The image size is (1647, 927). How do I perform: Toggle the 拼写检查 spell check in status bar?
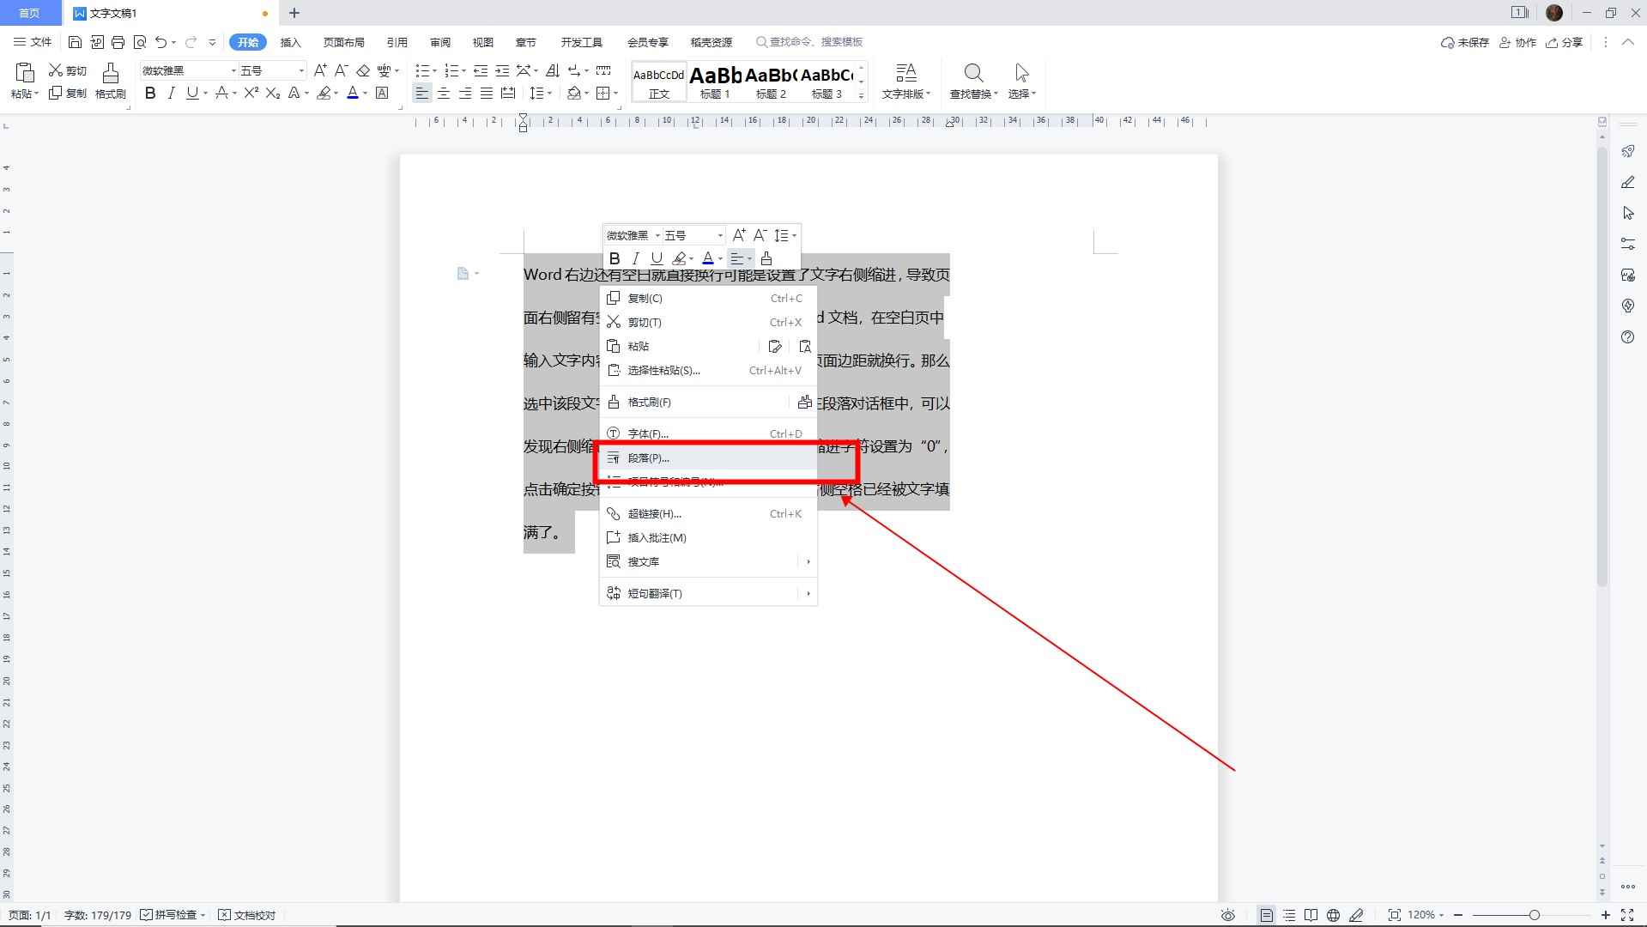point(170,914)
